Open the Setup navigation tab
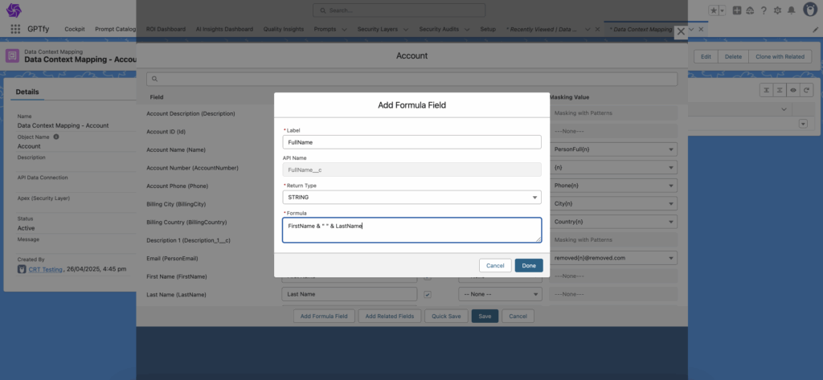The height and width of the screenshot is (380, 823). [488, 30]
